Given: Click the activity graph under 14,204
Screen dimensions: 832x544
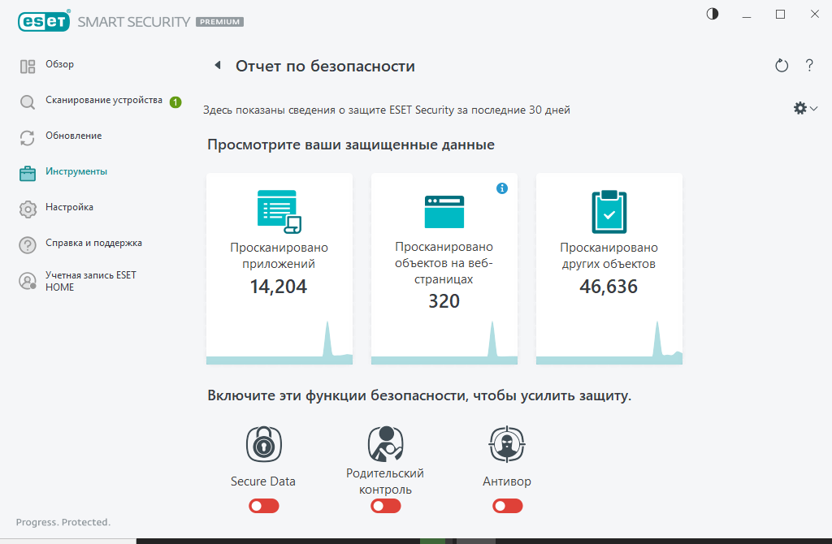Looking at the screenshot, I should click(x=279, y=343).
